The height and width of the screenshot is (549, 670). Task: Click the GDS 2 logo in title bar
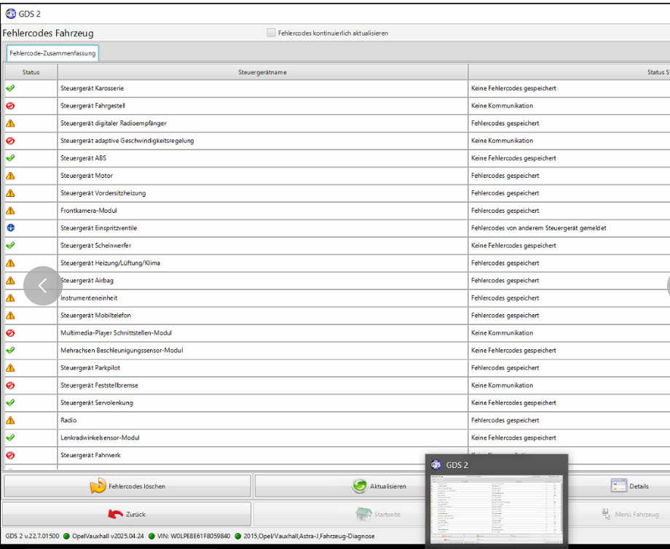pos(11,13)
